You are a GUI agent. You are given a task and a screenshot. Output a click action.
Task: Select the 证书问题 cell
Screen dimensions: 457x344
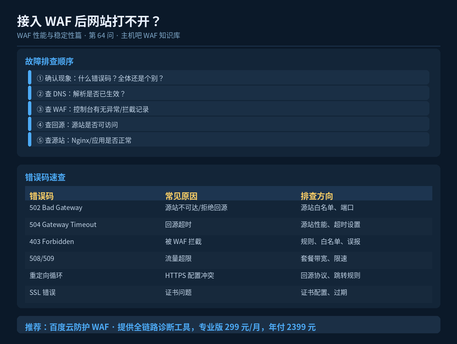coord(178,292)
